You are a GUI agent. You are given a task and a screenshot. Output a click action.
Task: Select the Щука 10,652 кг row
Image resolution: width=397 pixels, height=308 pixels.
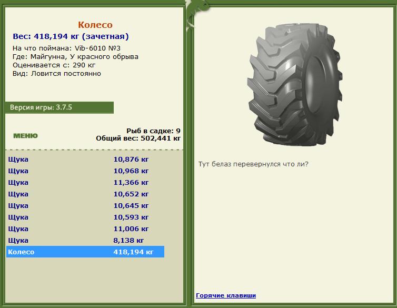(x=85, y=194)
